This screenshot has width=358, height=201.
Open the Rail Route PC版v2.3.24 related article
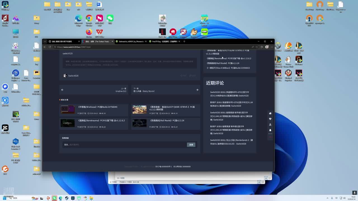pos(167,121)
